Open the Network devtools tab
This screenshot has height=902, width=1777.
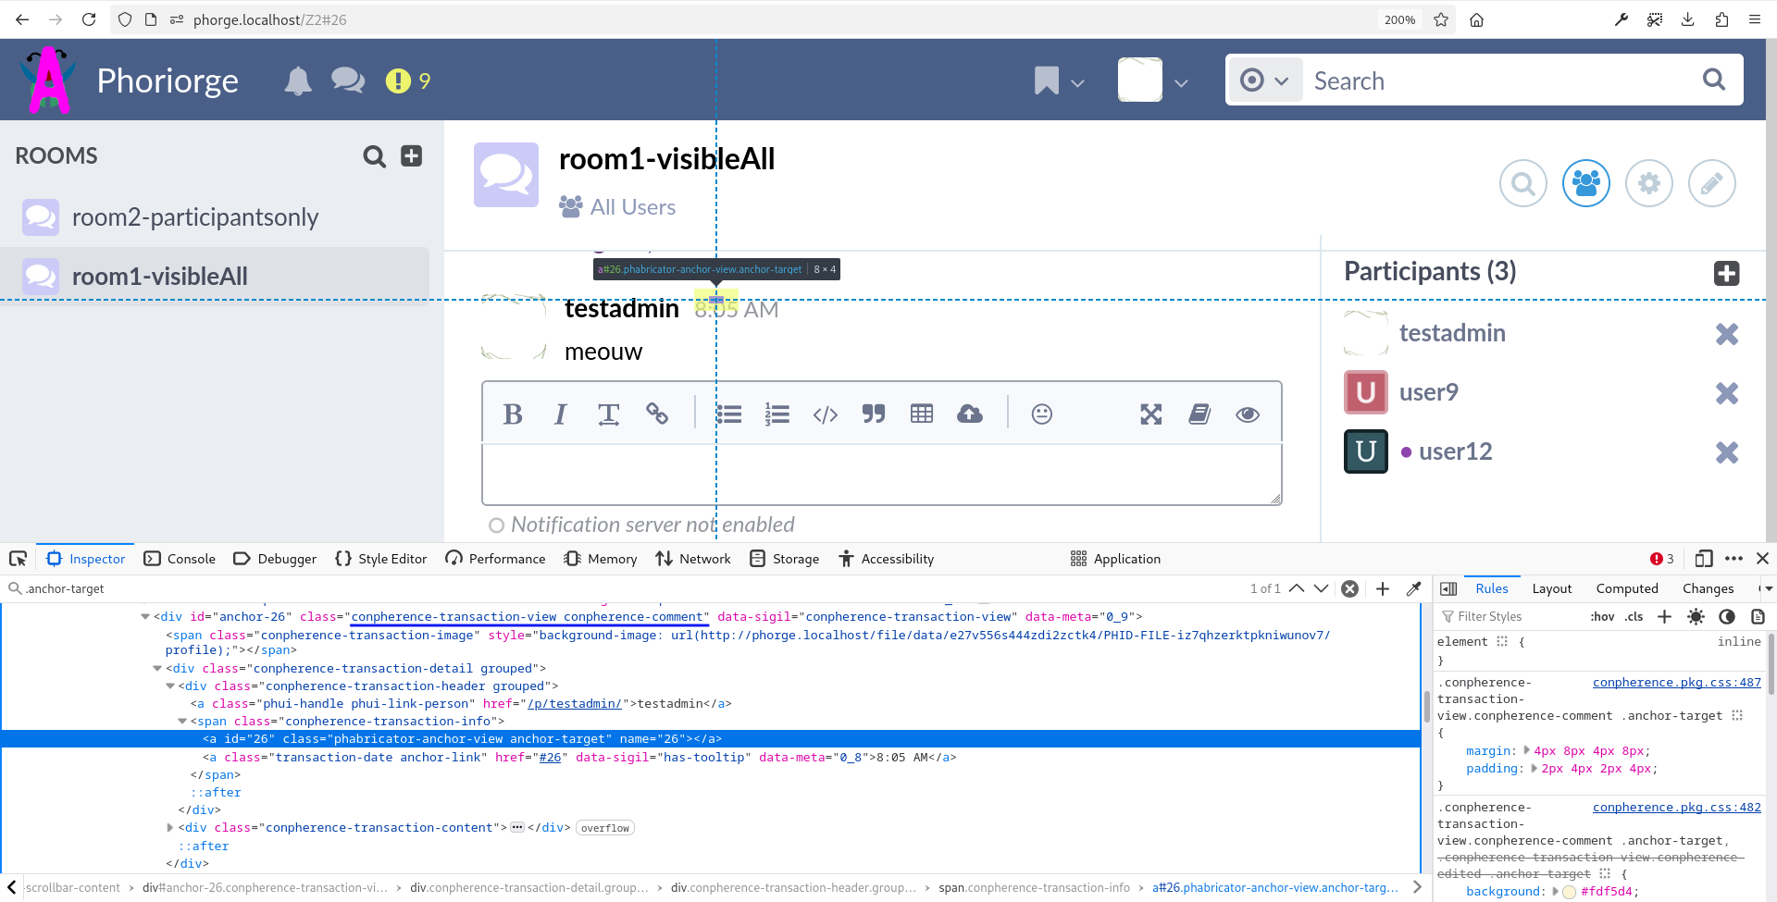[693, 559]
